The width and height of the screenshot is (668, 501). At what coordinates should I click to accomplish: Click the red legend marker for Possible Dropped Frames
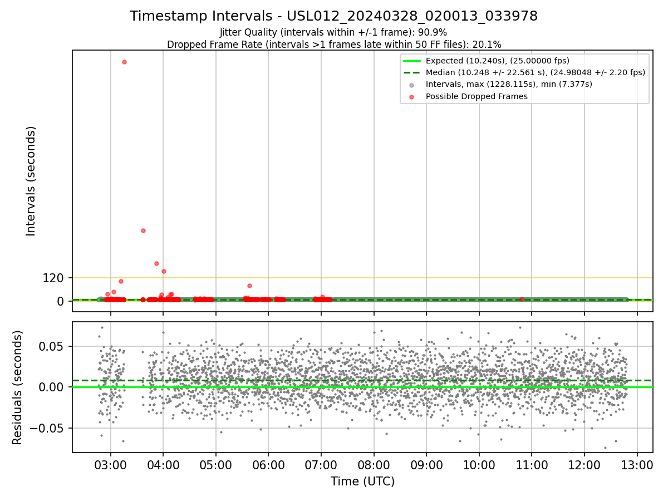pos(411,97)
